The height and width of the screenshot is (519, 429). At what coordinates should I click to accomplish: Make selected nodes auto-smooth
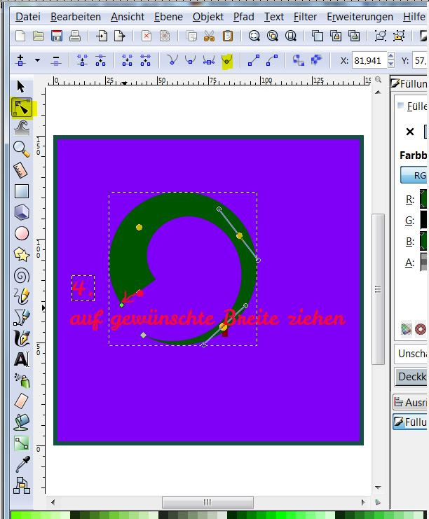pos(227,60)
